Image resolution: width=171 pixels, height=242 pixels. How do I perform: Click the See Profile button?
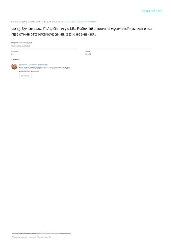[25, 76]
